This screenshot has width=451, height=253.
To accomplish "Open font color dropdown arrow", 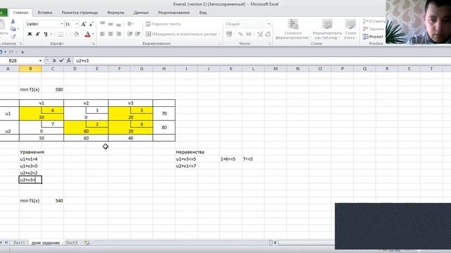I will [x=93, y=34].
